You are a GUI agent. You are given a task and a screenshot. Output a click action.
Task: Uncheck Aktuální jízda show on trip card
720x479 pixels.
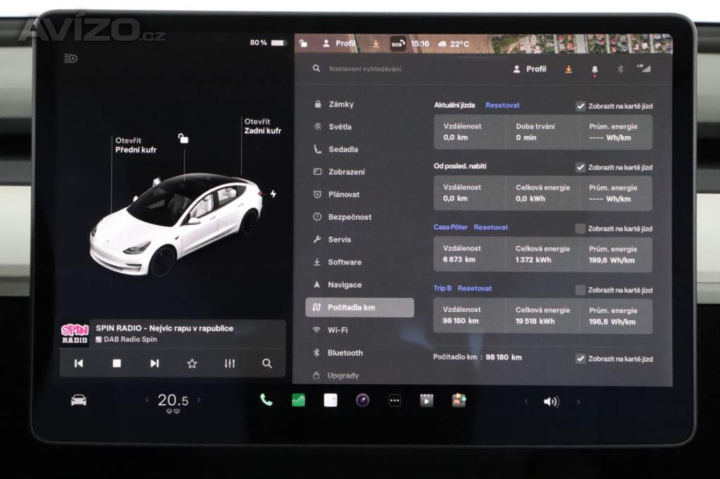[x=580, y=106]
